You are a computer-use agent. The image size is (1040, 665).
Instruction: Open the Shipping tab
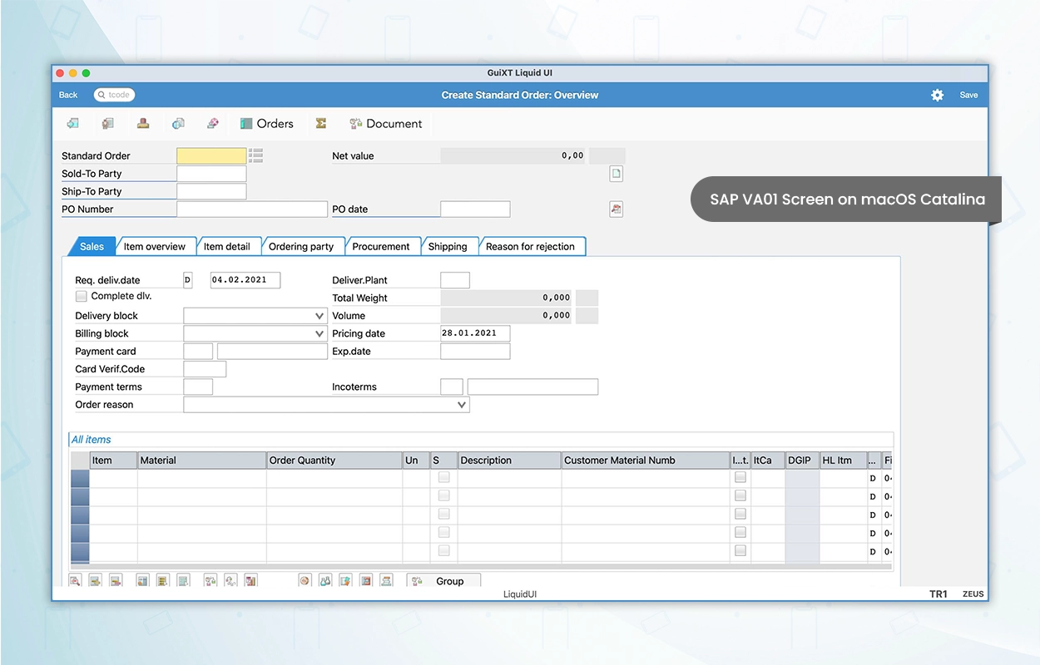(x=448, y=246)
